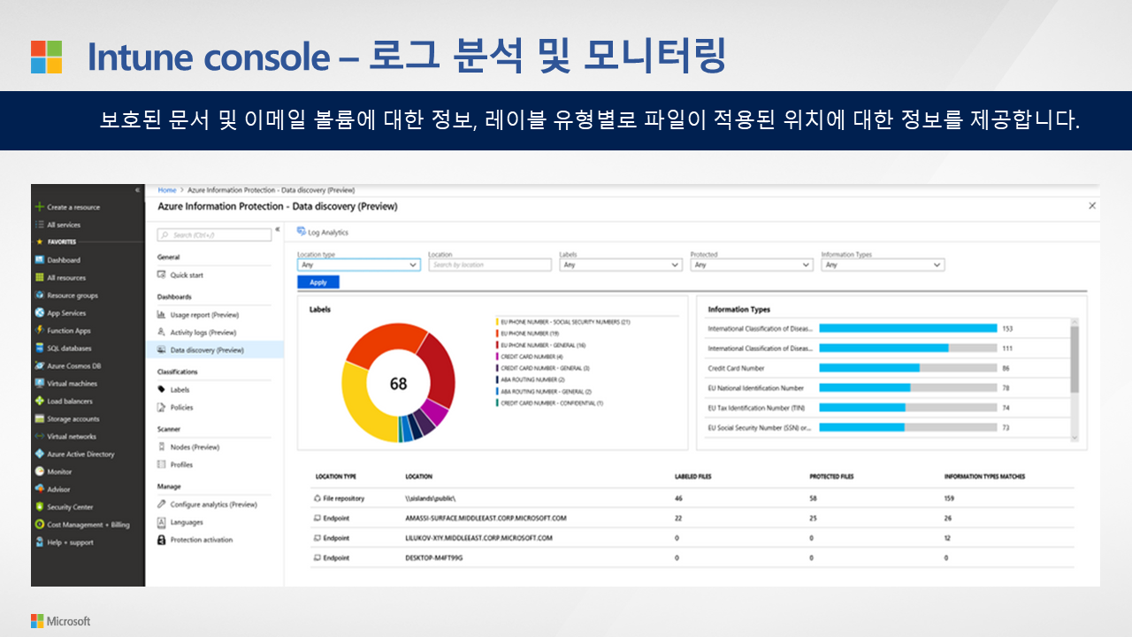Select the Load balancers icon
Viewport: 1132px width, 637px height.
tap(39, 401)
